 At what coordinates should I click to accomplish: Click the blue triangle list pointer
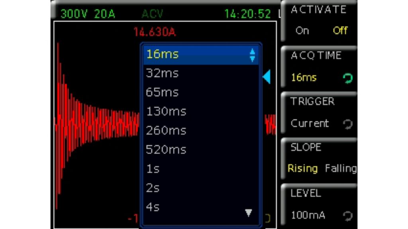(x=267, y=77)
